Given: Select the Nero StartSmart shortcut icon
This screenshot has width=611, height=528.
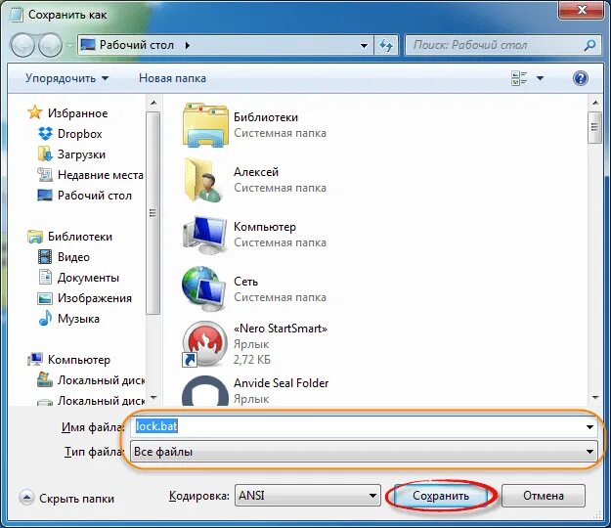Looking at the screenshot, I should click(205, 344).
